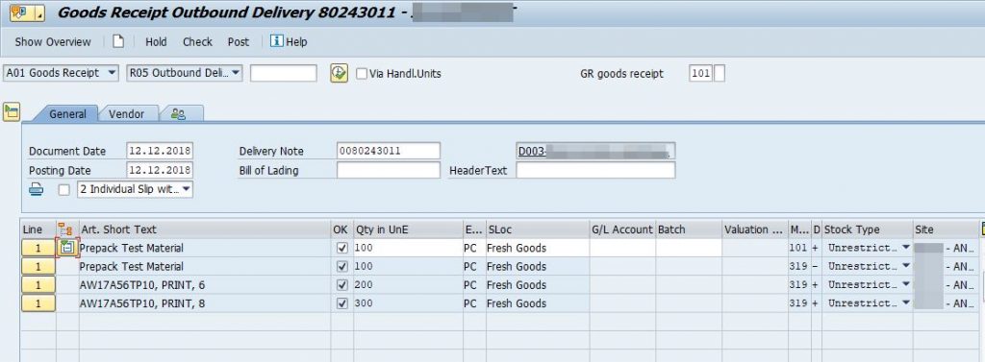Click the title bar menu icon
The height and width of the screenshot is (362, 985).
click(27, 12)
